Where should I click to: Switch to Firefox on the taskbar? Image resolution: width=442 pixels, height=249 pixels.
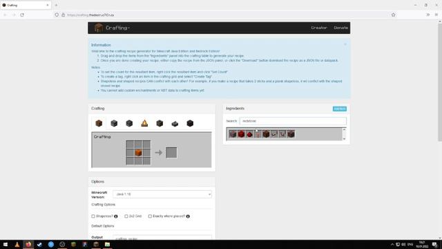click(28, 244)
